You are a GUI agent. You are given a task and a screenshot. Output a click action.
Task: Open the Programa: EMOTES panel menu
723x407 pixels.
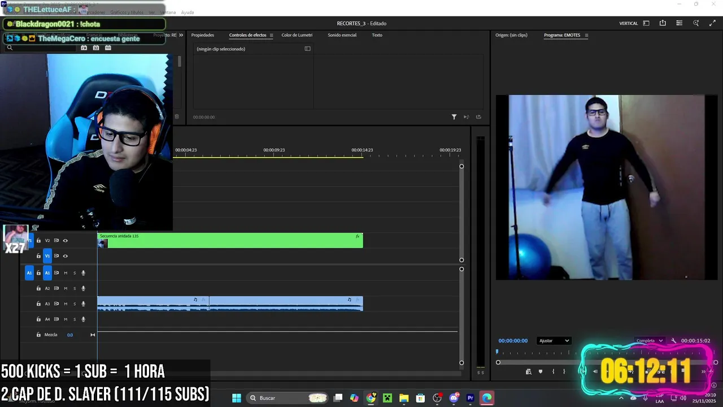click(586, 35)
